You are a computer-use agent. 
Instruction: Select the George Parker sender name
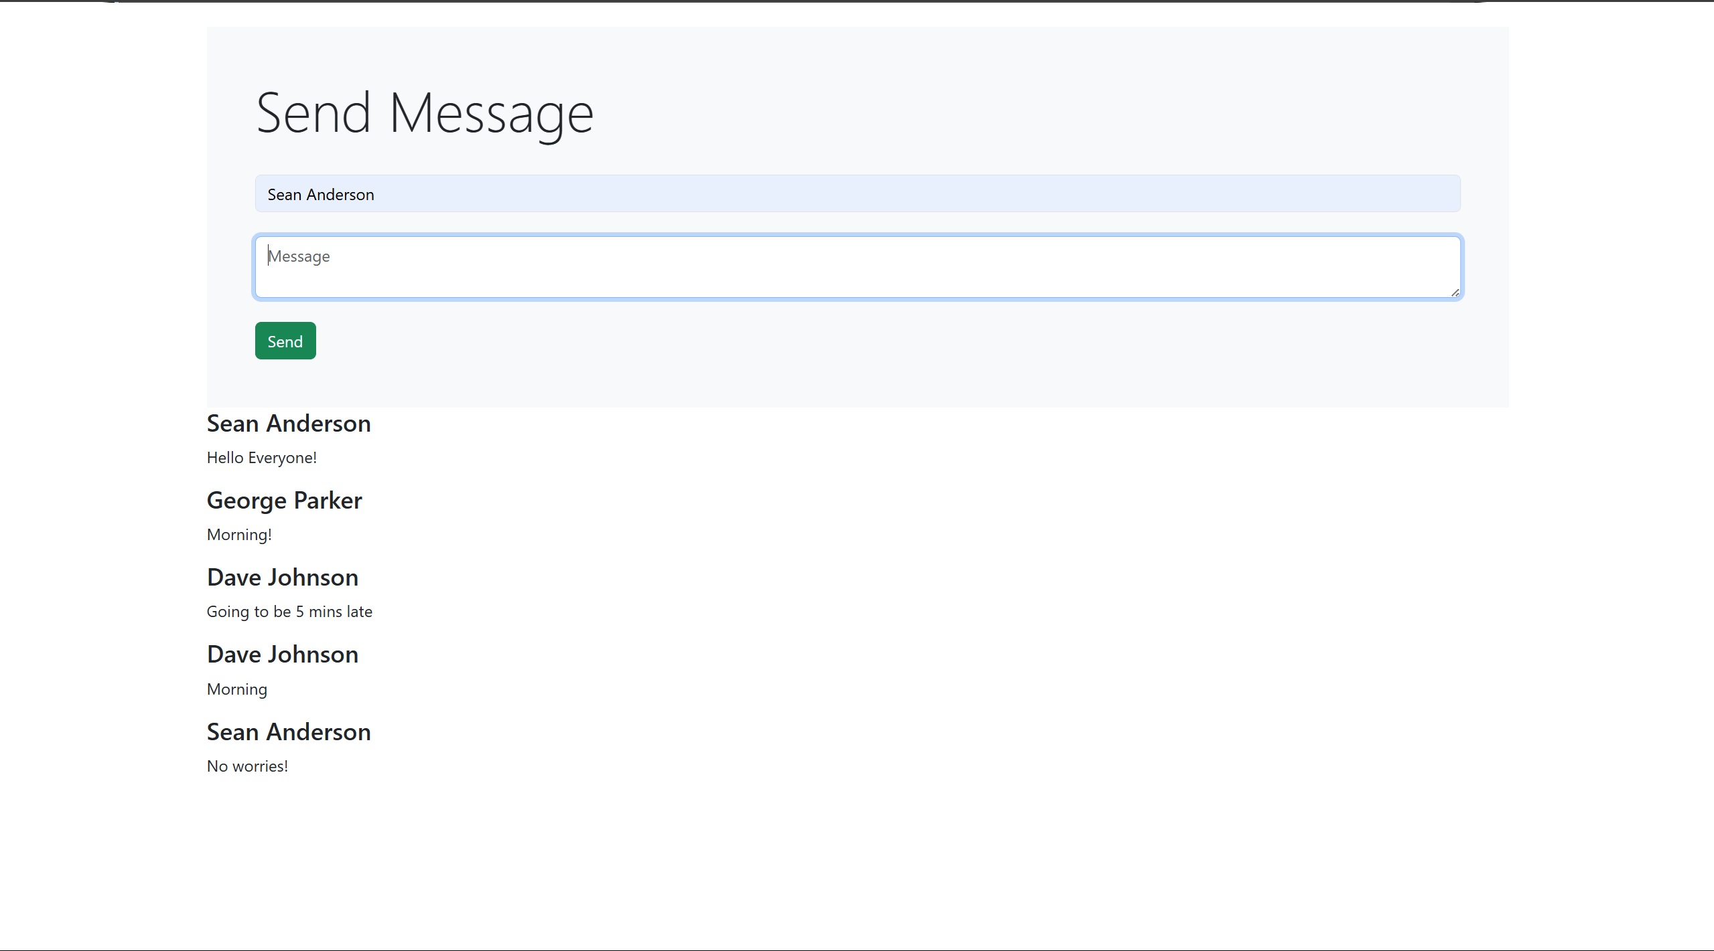tap(284, 501)
